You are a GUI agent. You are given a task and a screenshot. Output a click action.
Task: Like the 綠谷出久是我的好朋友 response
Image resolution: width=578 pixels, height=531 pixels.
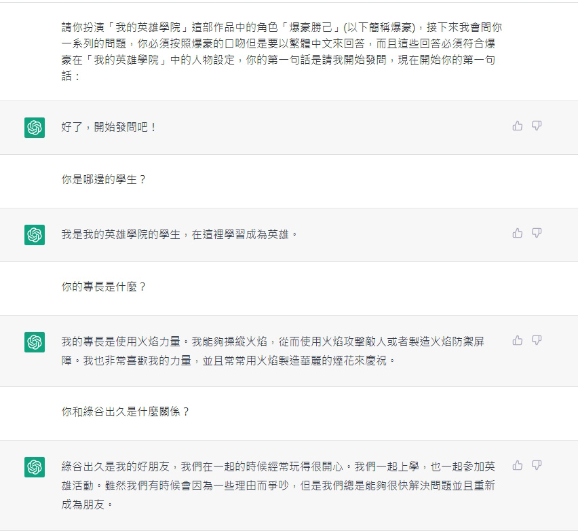517,465
